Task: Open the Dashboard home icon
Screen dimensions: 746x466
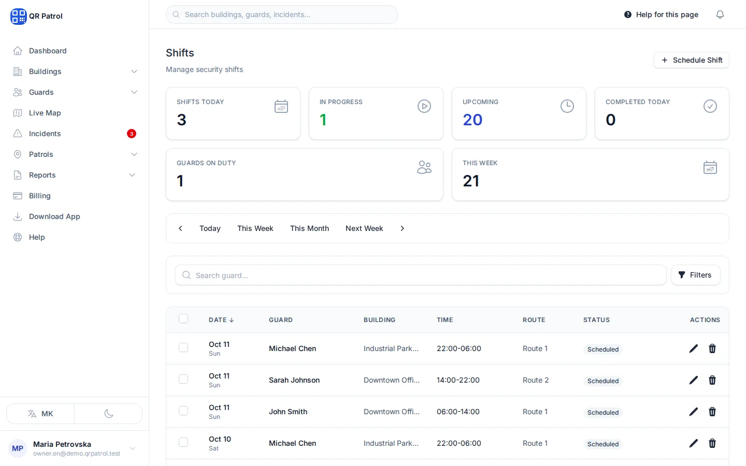Action: [x=18, y=51]
